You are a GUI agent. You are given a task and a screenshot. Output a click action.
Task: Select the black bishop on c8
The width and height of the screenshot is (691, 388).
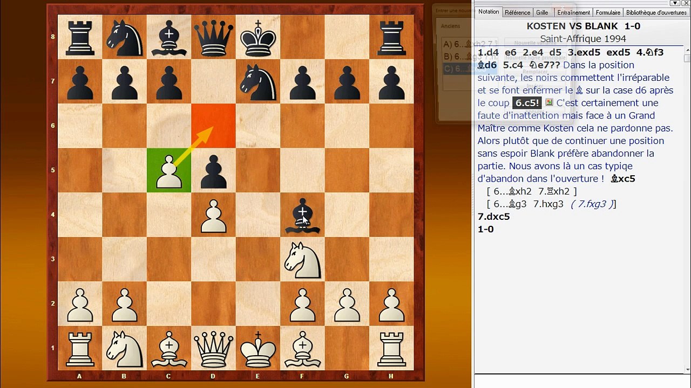pyautogui.click(x=169, y=37)
